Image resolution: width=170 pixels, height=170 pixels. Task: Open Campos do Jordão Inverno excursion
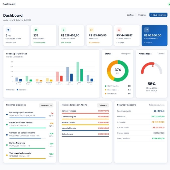pyautogui.click(x=30, y=135)
